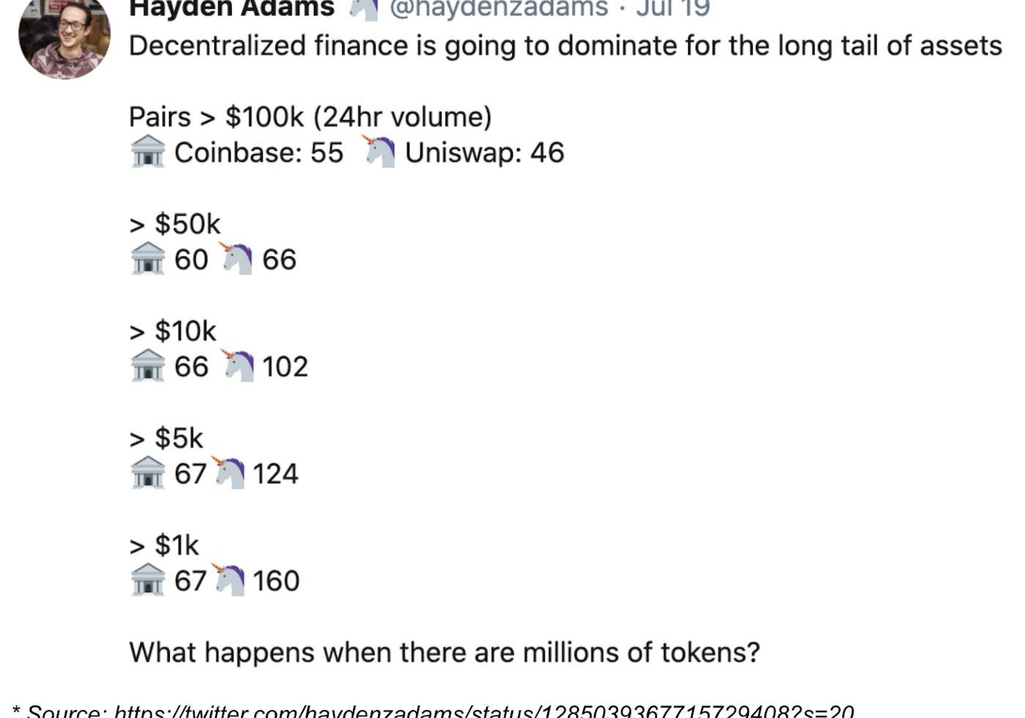1025x718 pixels.
Task: Click the unicorn emoji before Uniswap: 46
Action: tap(379, 152)
